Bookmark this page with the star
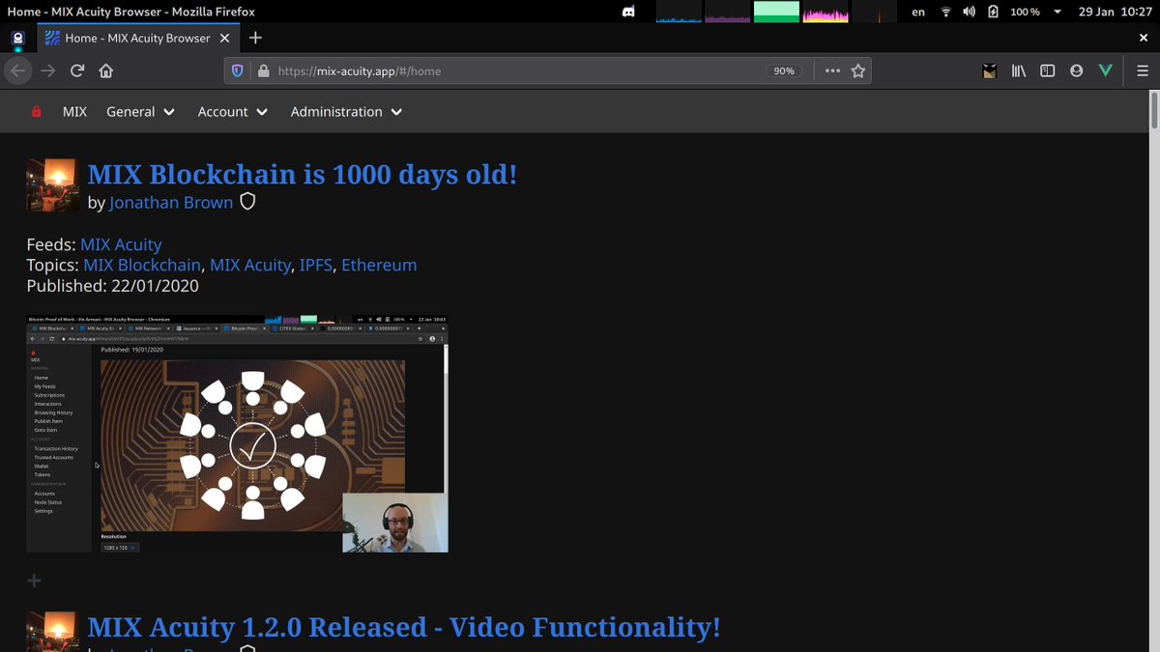Image resolution: width=1160 pixels, height=652 pixels. pyautogui.click(x=857, y=71)
